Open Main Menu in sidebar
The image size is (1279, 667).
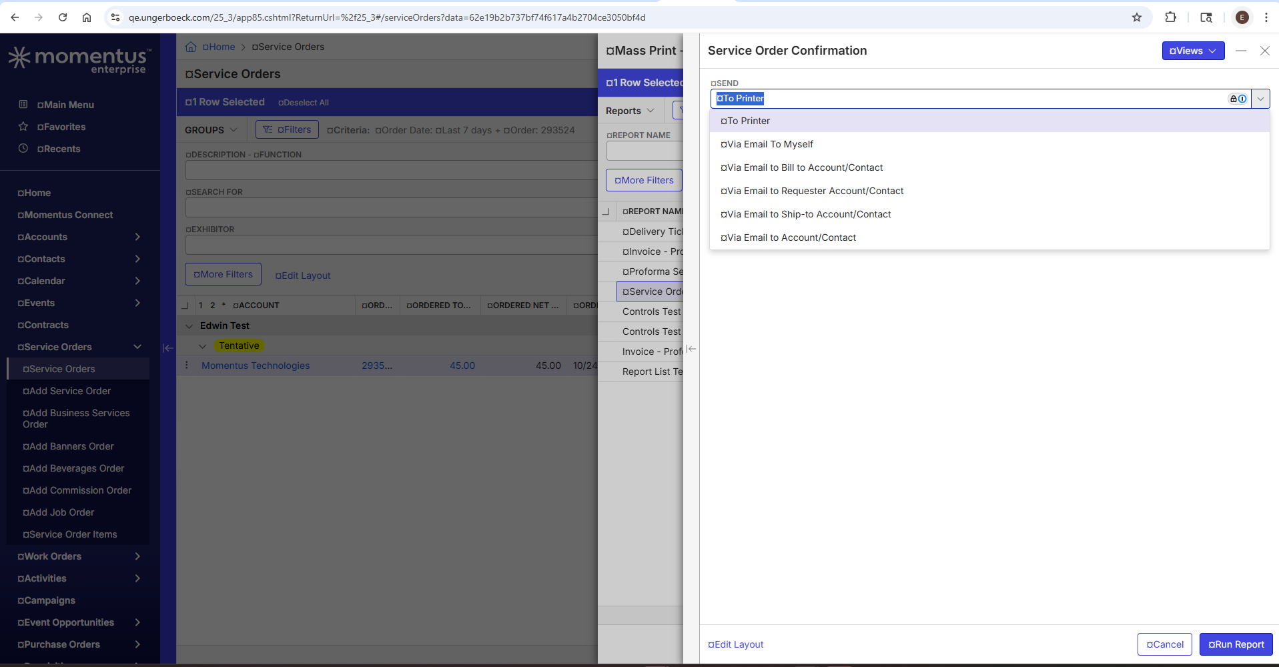[65, 105]
